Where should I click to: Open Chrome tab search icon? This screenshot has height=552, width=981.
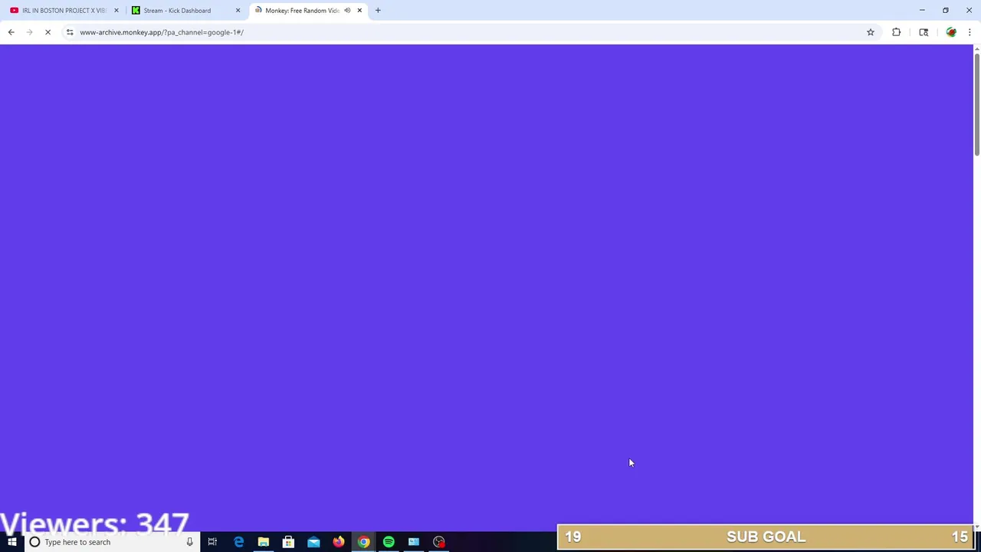pos(924,32)
